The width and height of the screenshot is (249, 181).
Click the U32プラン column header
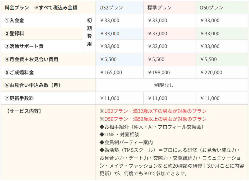pos(119,8)
